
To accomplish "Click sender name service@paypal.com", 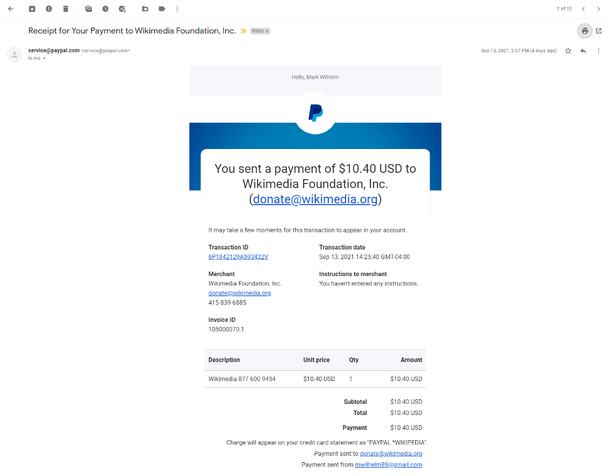I will (54, 50).
